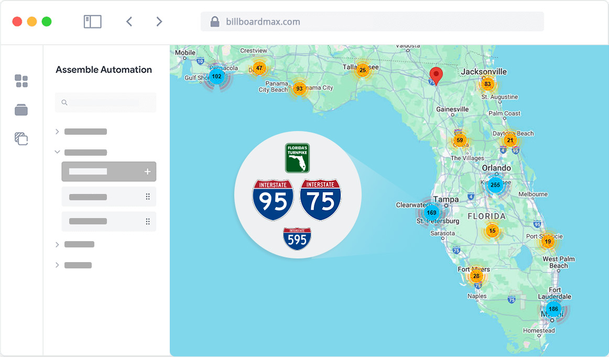Screen dimensions: 609x357
Task: Click the FLORIDA state label
Action: point(487,217)
